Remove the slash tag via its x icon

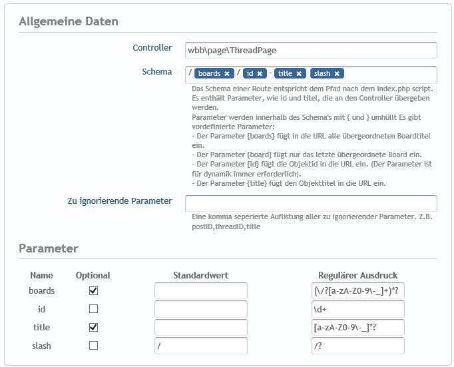click(338, 74)
